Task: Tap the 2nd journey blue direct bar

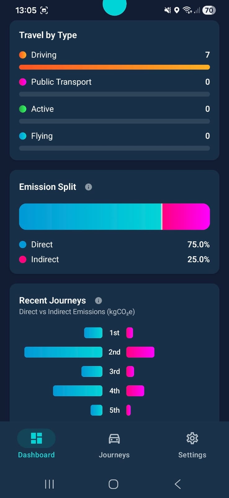Action: (x=63, y=352)
